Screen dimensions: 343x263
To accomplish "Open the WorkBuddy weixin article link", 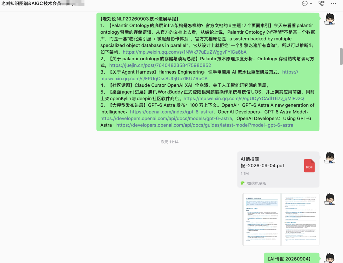I will point(244,99).
